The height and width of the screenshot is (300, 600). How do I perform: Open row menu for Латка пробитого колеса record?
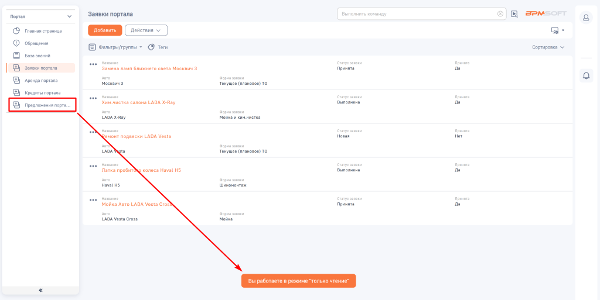[x=93, y=166]
